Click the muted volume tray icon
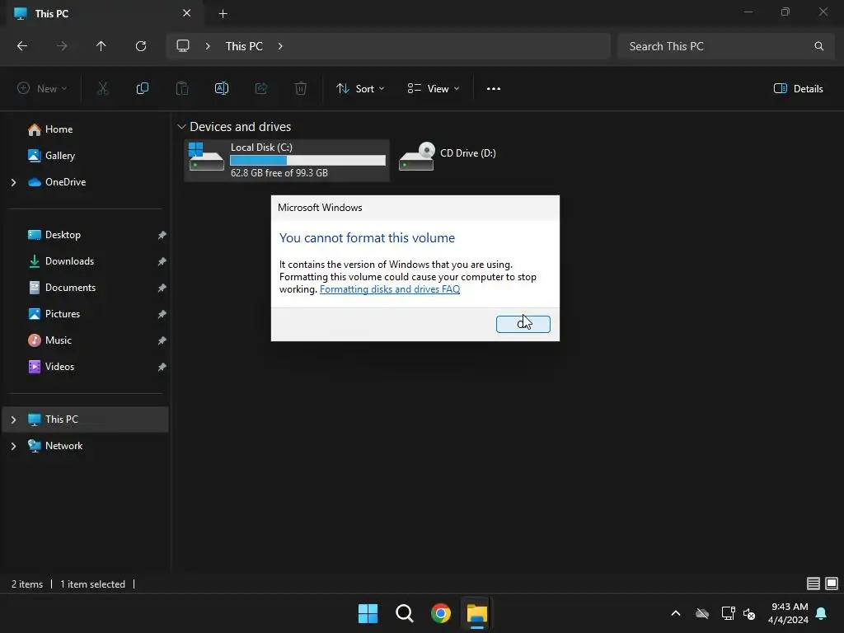 (x=749, y=613)
